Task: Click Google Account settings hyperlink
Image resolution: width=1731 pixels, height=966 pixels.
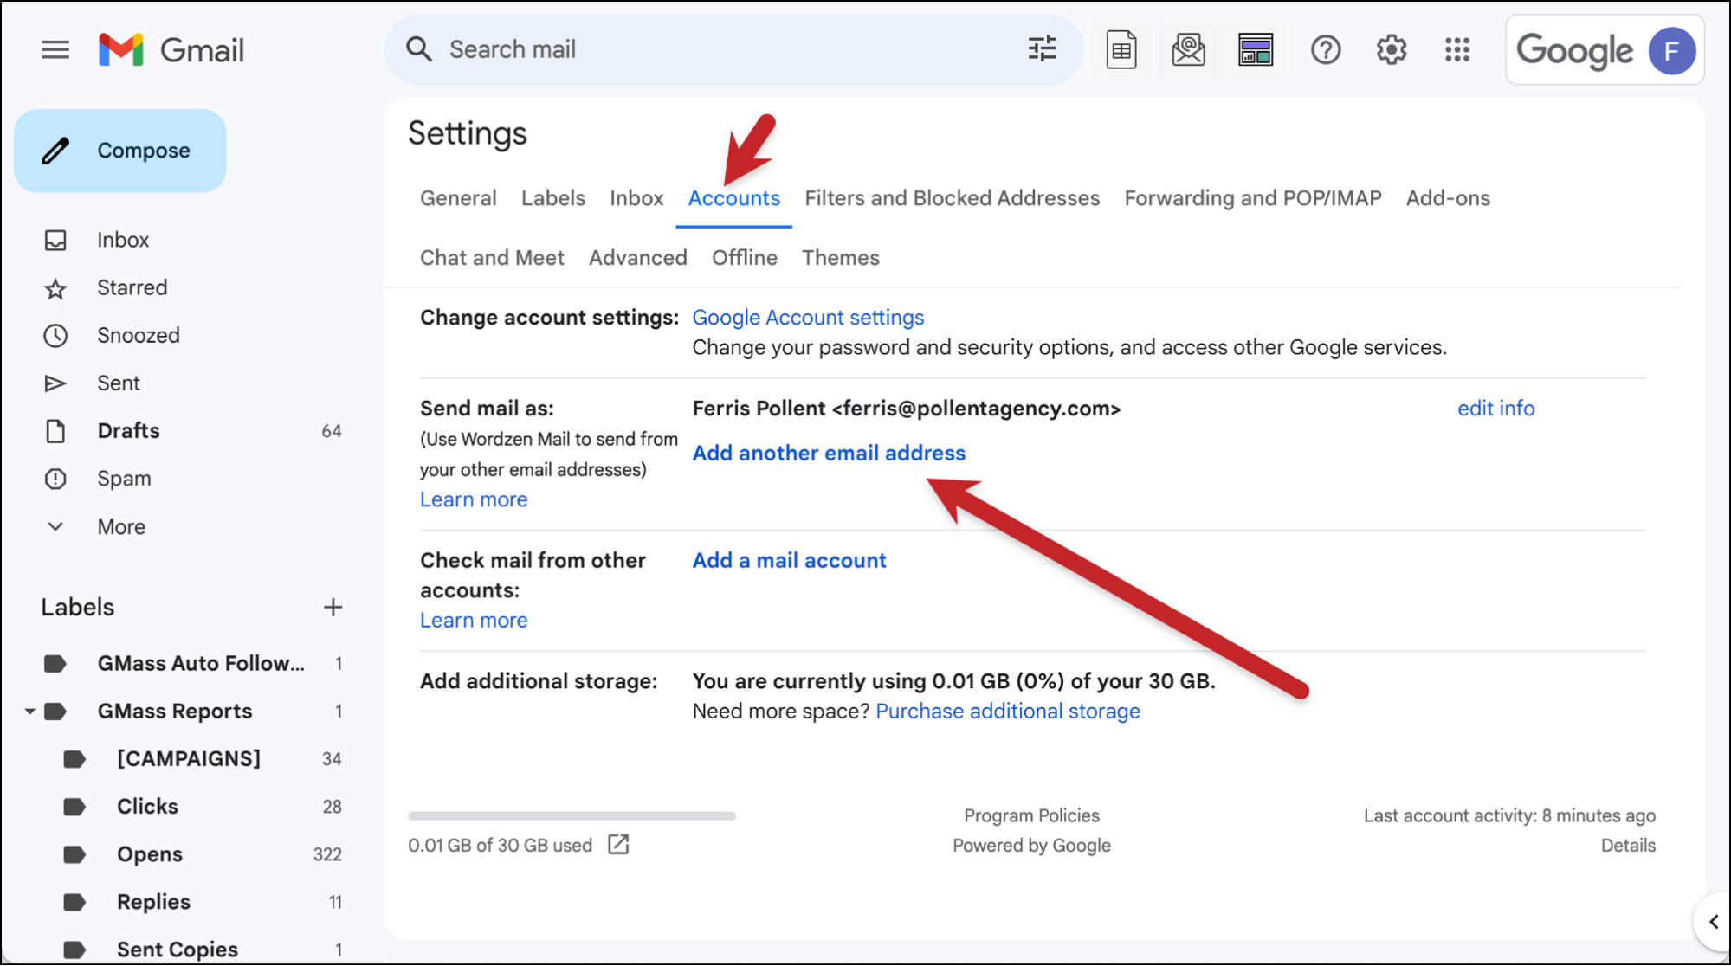Action: tap(809, 318)
